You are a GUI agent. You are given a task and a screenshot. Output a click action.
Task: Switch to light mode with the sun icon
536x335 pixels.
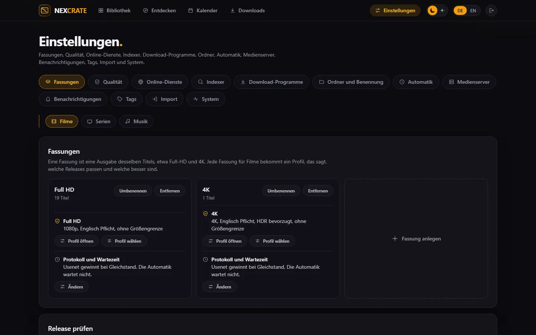click(442, 10)
